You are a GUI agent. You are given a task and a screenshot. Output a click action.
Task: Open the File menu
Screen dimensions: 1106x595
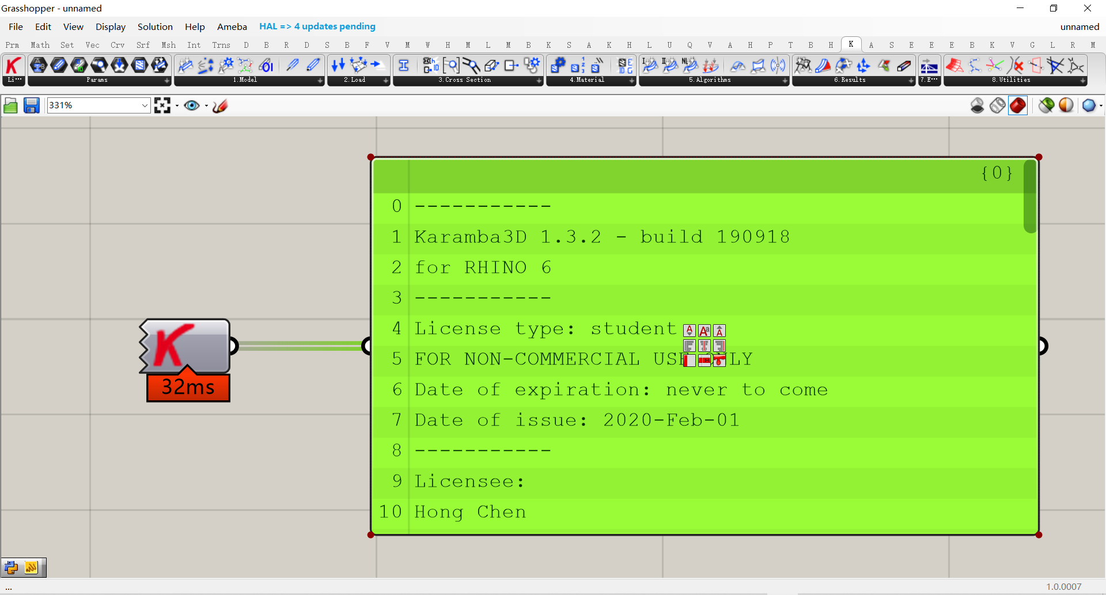(16, 26)
